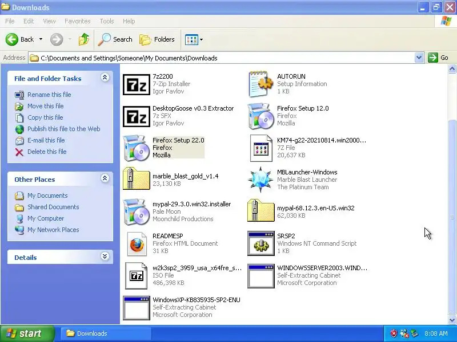This screenshot has height=342, width=457.
Task: Click the Go button
Action: (x=438, y=58)
